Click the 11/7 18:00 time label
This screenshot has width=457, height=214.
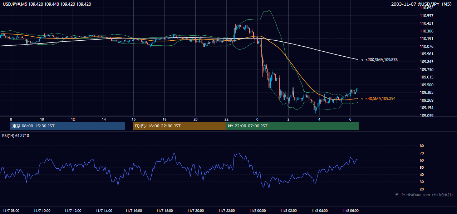(x=165, y=210)
